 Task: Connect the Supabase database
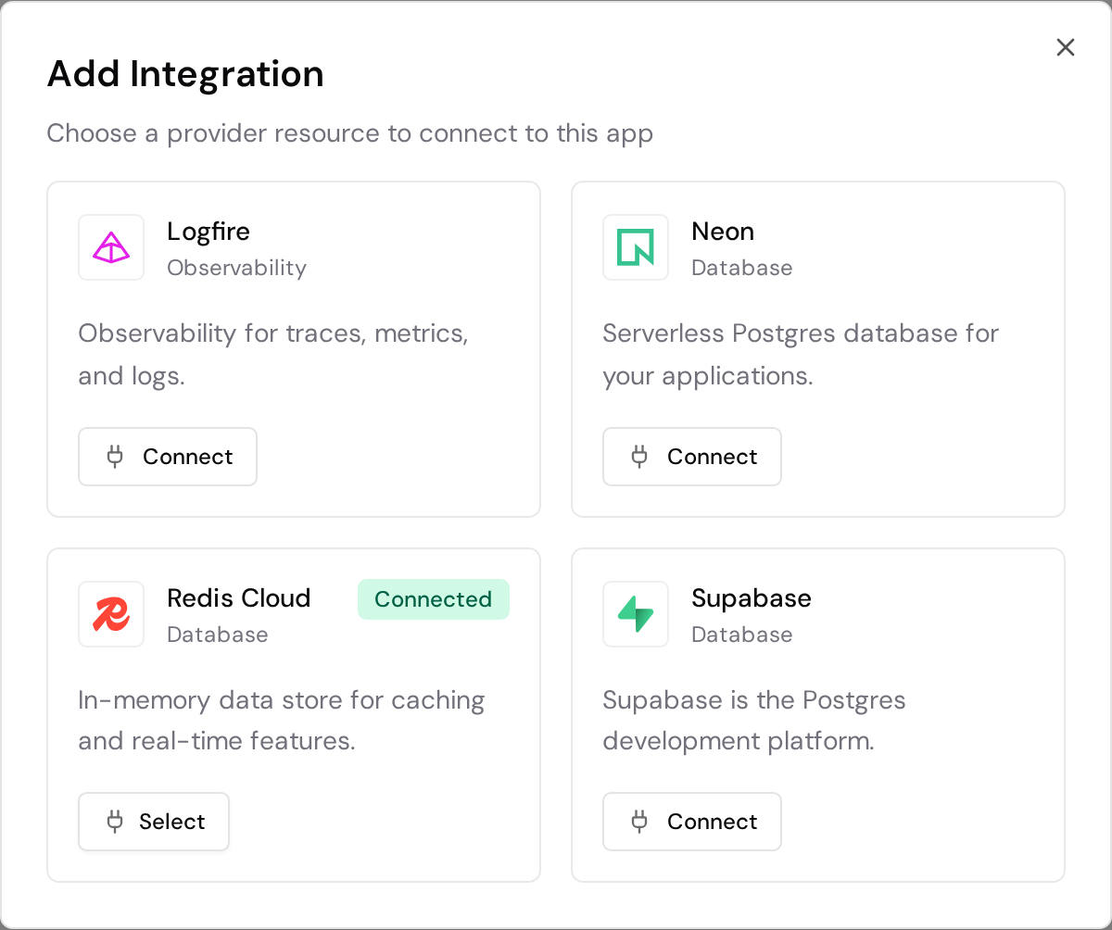click(x=692, y=822)
